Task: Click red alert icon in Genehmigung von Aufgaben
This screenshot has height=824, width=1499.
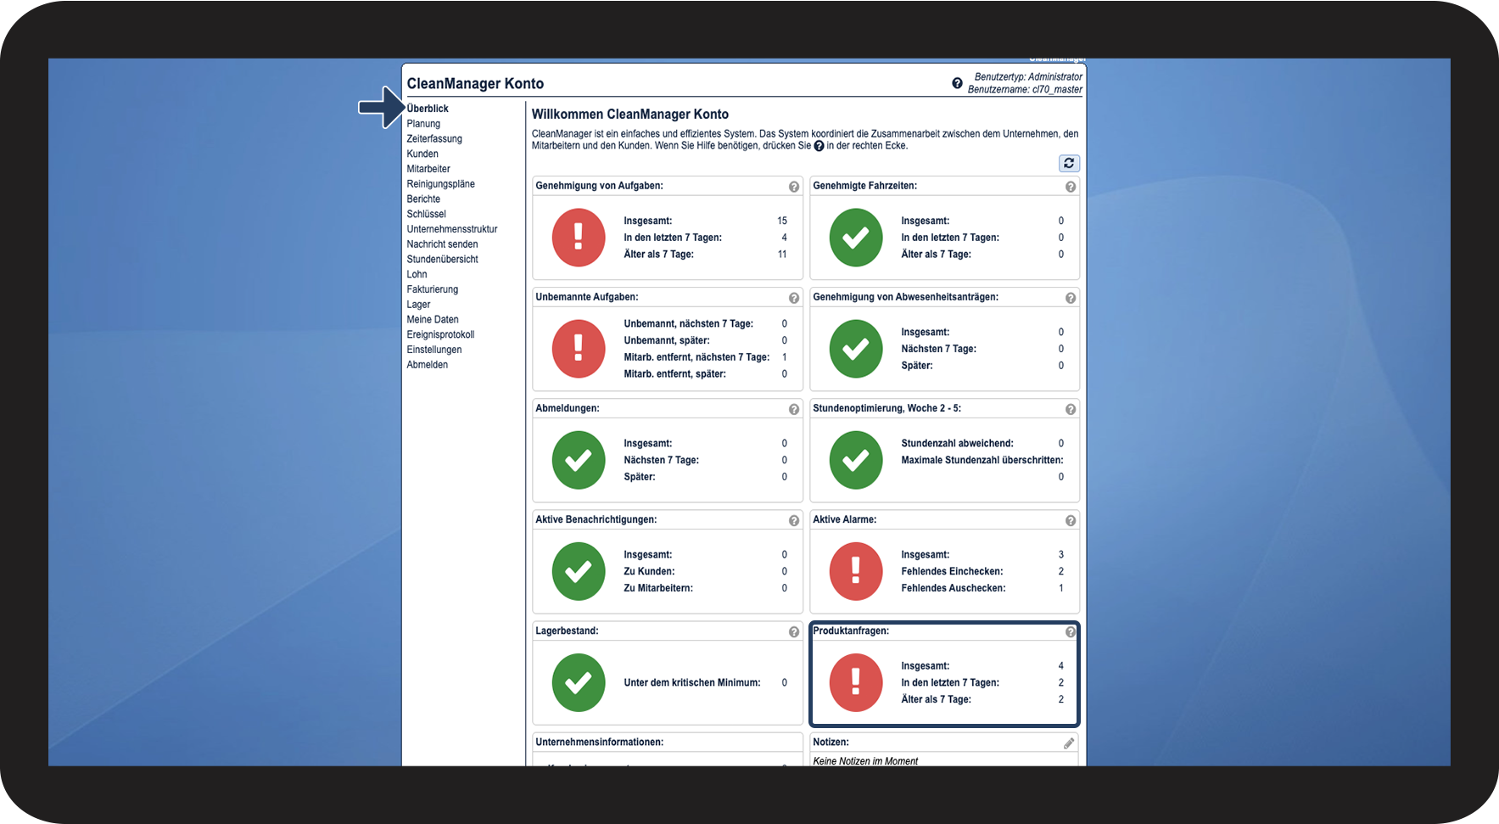Action: pos(579,238)
